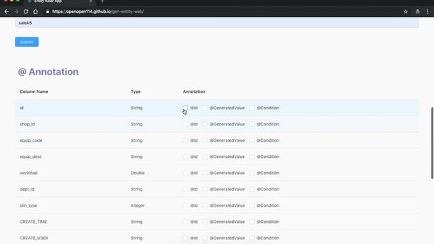The height and width of the screenshot is (244, 434).
Task: Check @Condition for equip_desc row
Action: coord(252,157)
